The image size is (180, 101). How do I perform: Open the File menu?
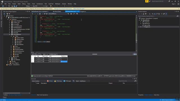tap(2, 4)
